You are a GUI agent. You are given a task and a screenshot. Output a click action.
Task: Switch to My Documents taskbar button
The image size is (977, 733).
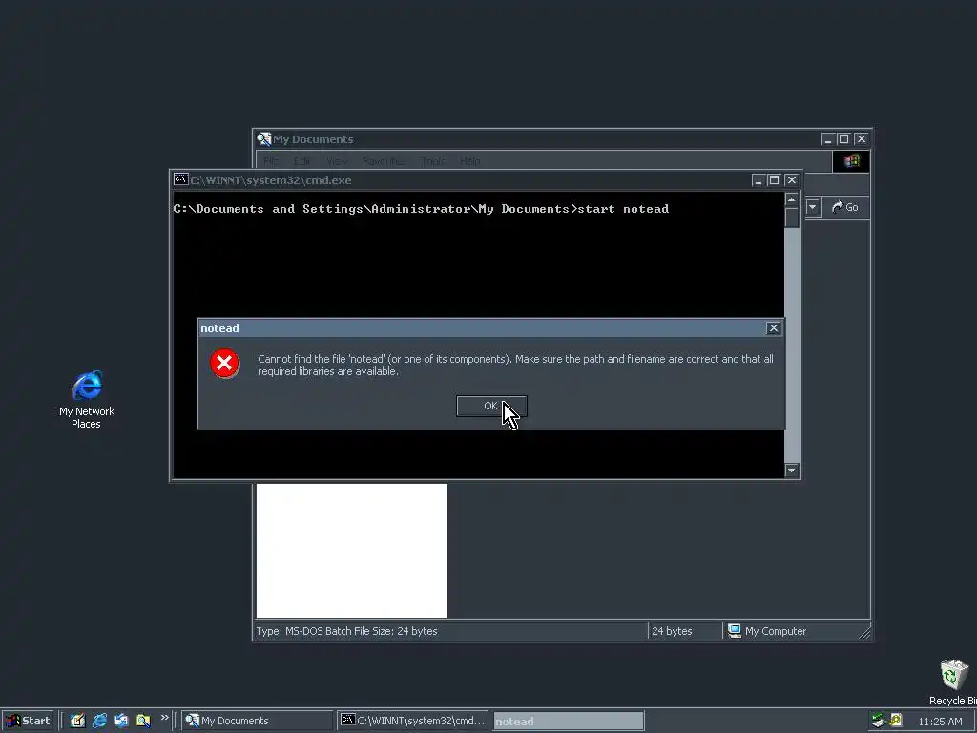point(258,721)
